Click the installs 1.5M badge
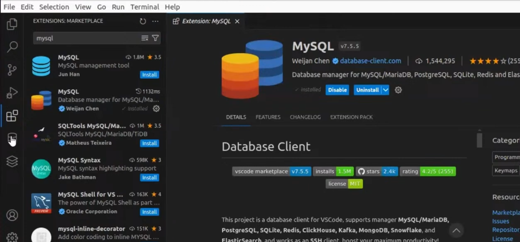The height and width of the screenshot is (242, 520). (x=333, y=171)
